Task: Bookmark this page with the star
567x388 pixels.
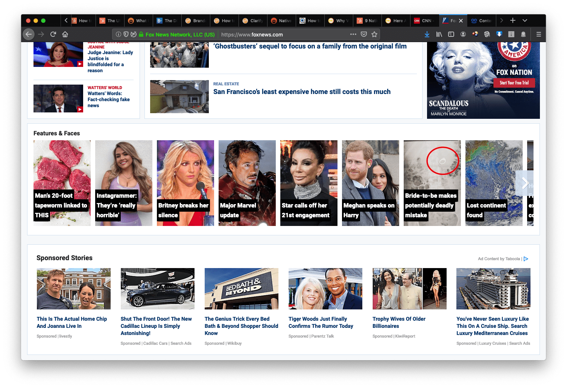Action: point(374,34)
